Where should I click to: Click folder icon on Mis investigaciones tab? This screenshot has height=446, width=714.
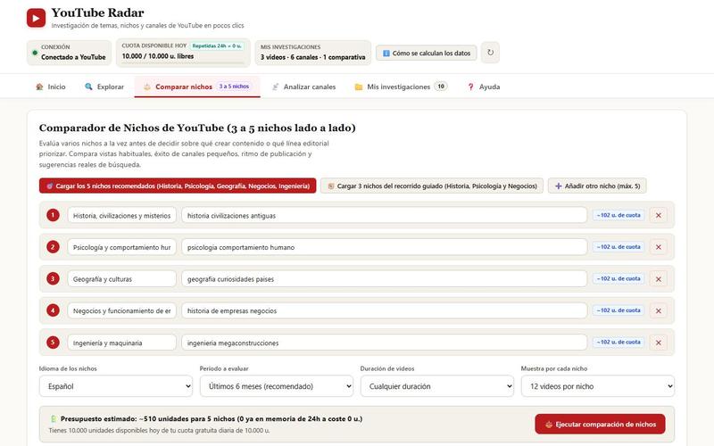click(359, 87)
